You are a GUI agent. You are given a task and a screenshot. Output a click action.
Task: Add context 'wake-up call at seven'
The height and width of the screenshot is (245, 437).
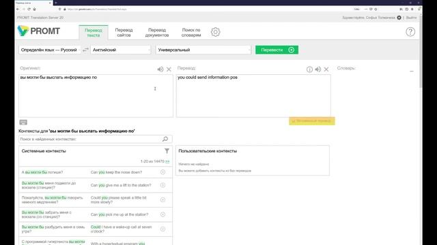[163, 229]
